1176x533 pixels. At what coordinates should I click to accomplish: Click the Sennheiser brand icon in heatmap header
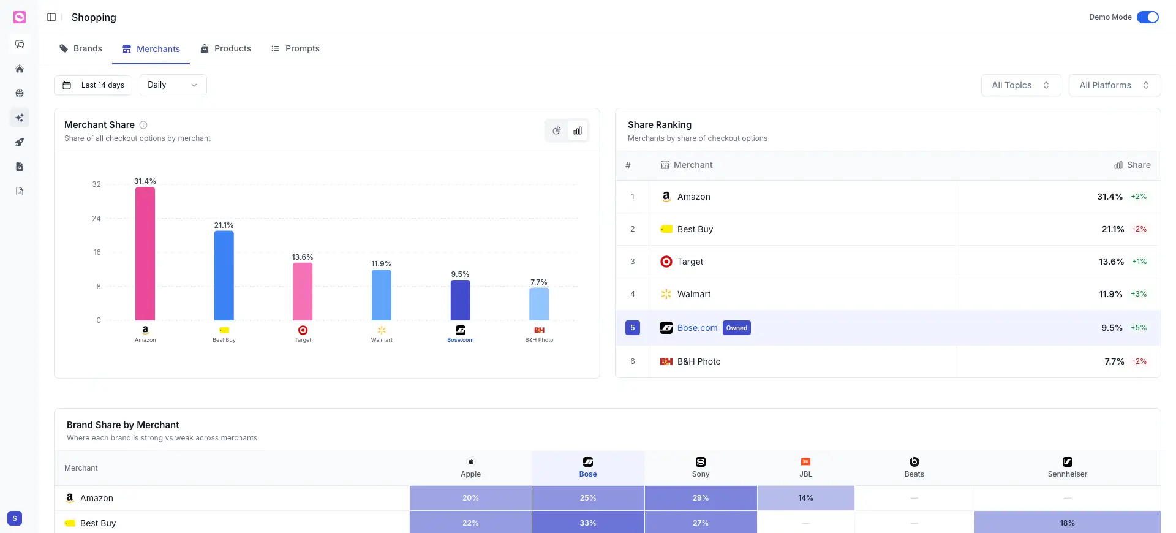[1068, 462]
